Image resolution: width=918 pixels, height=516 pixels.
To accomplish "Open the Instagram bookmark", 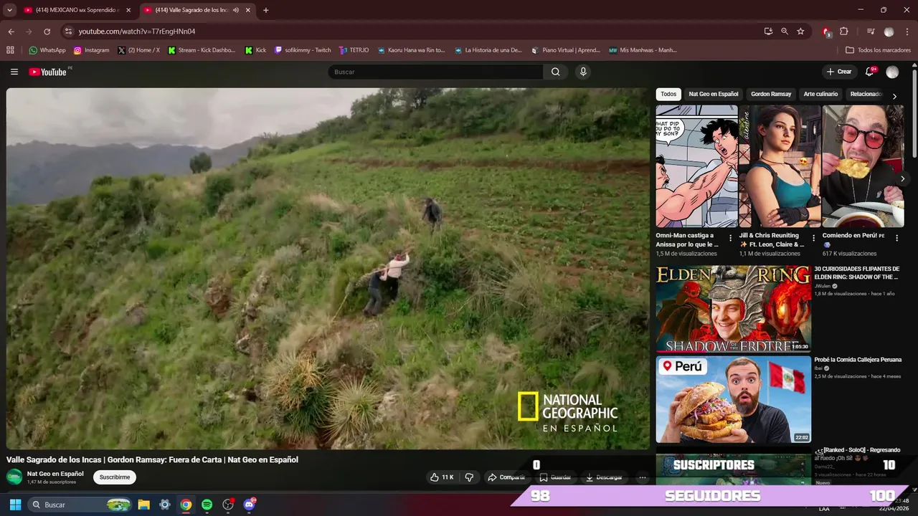I will click(x=92, y=50).
